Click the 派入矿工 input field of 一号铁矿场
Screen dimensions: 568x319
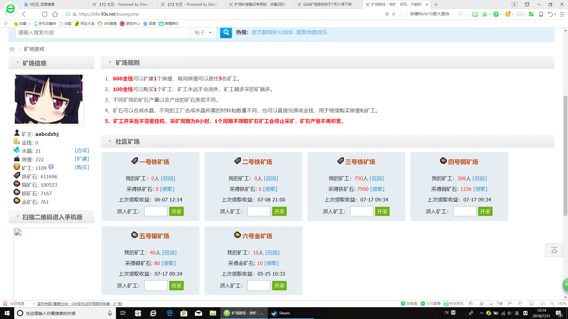(156, 211)
